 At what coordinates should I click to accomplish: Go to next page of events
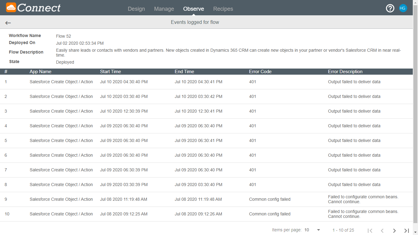point(394,230)
